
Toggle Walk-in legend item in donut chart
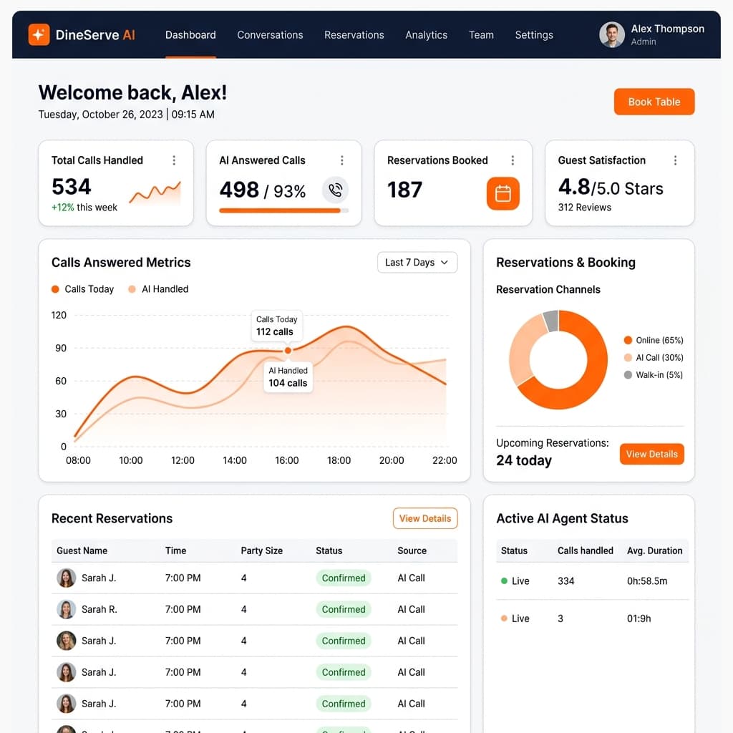click(x=653, y=375)
